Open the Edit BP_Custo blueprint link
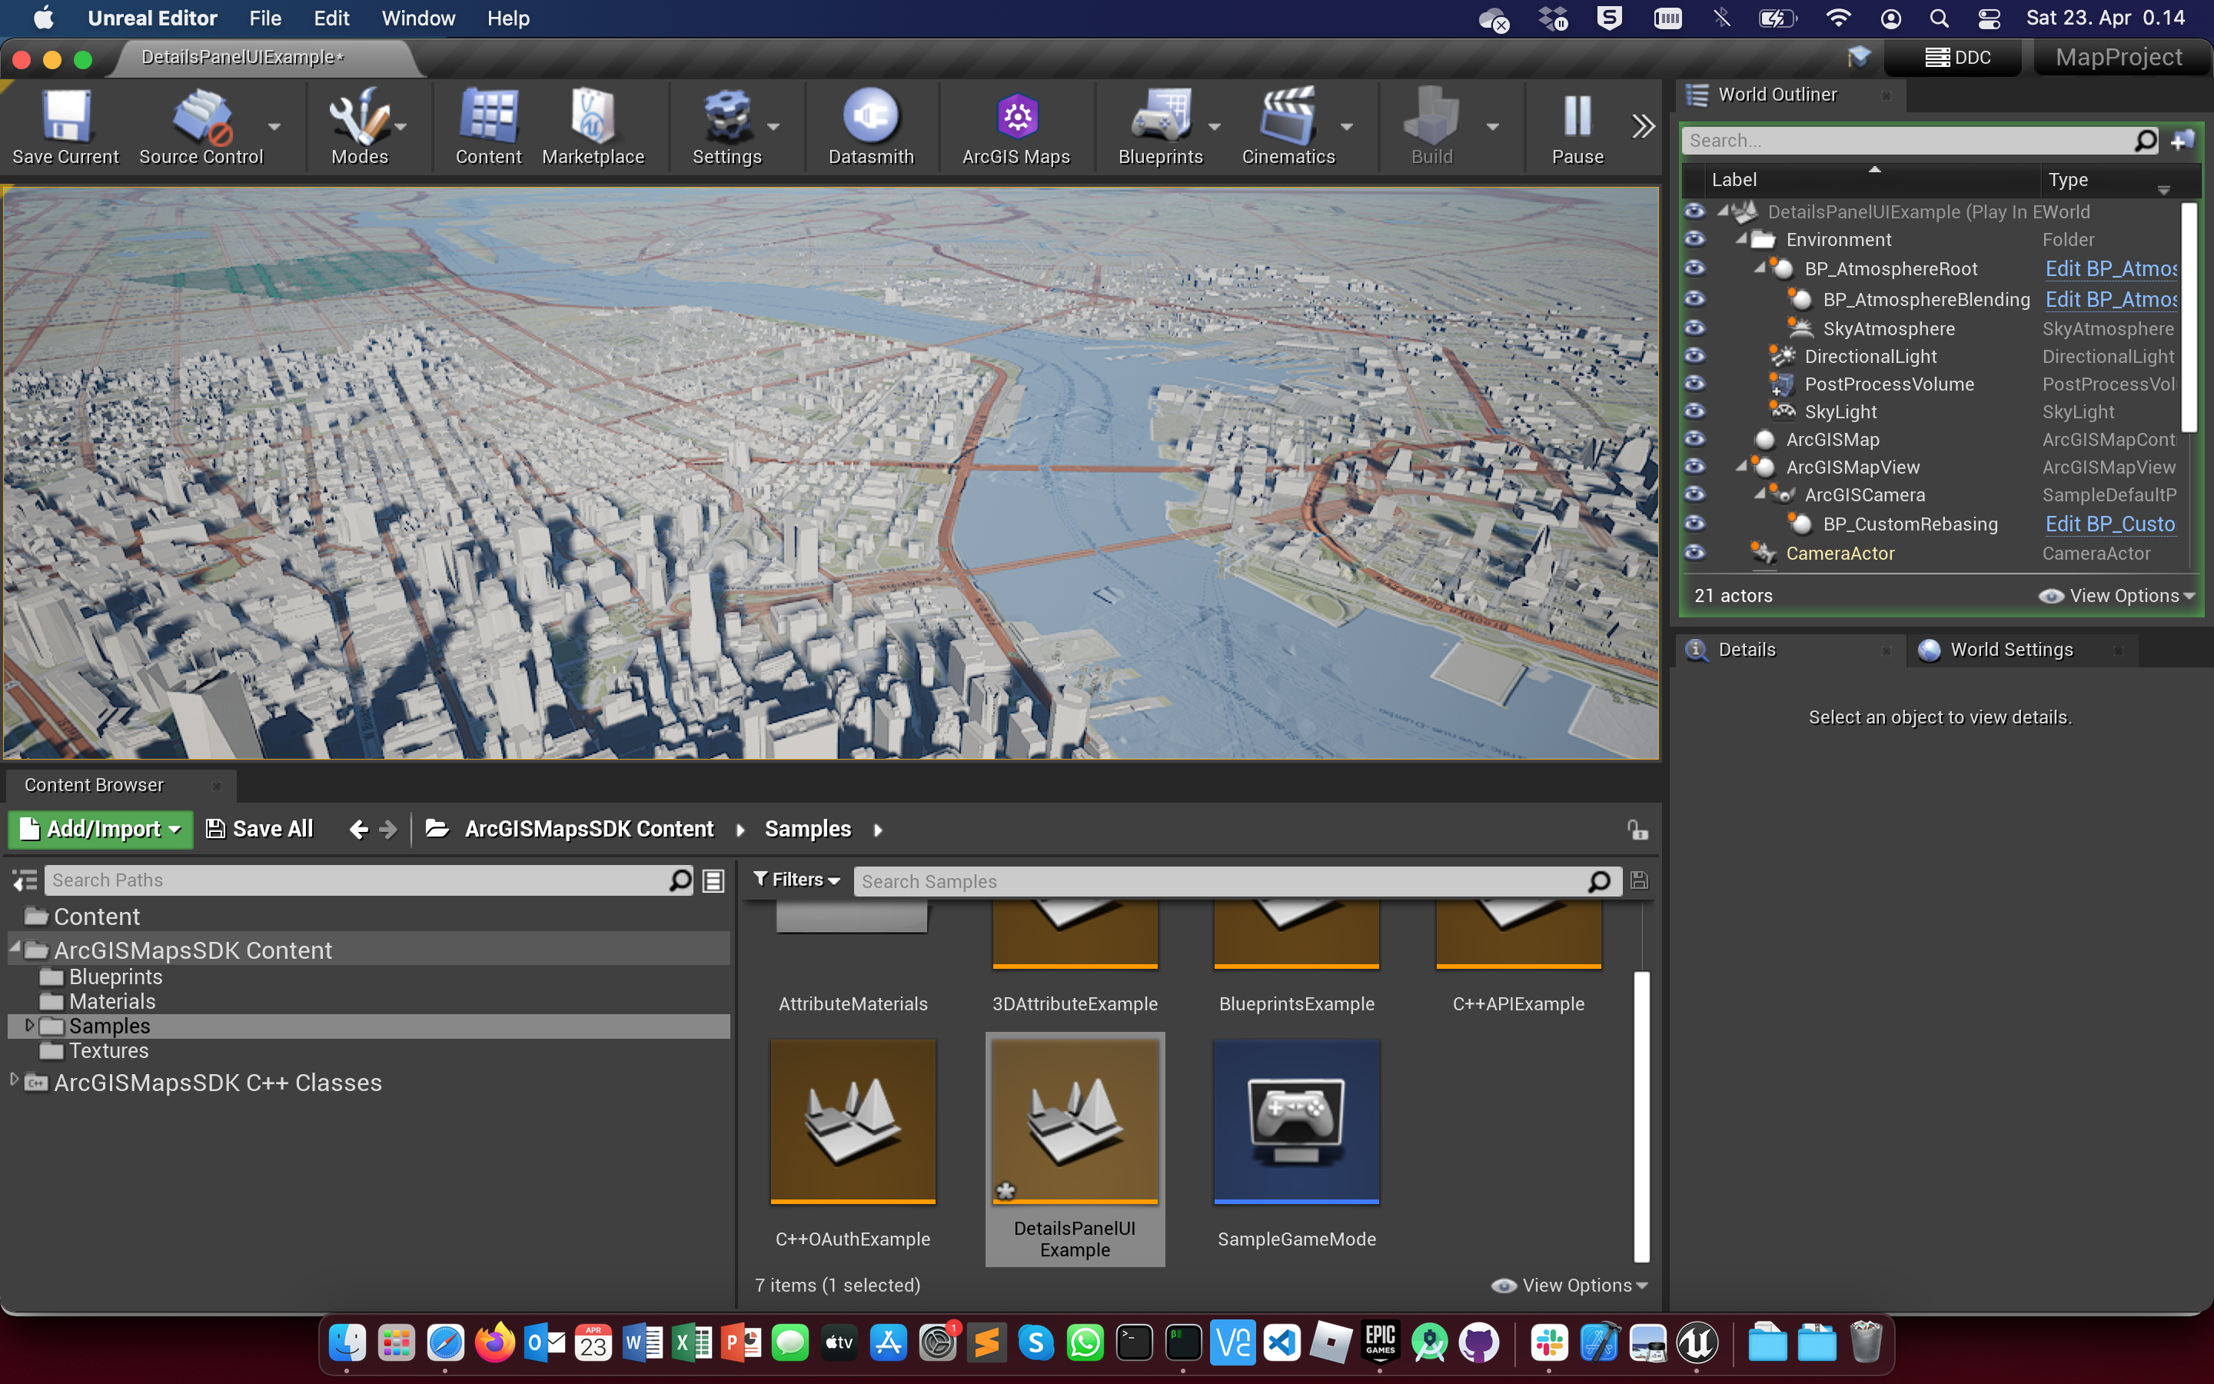Screen dimensions: 2214x1384 [x=2109, y=524]
